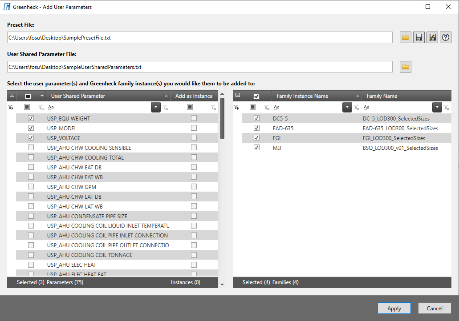Check USP_AHU CHW COOLING SENSIBLE parameter
This screenshot has height=321, width=459.
click(31, 147)
